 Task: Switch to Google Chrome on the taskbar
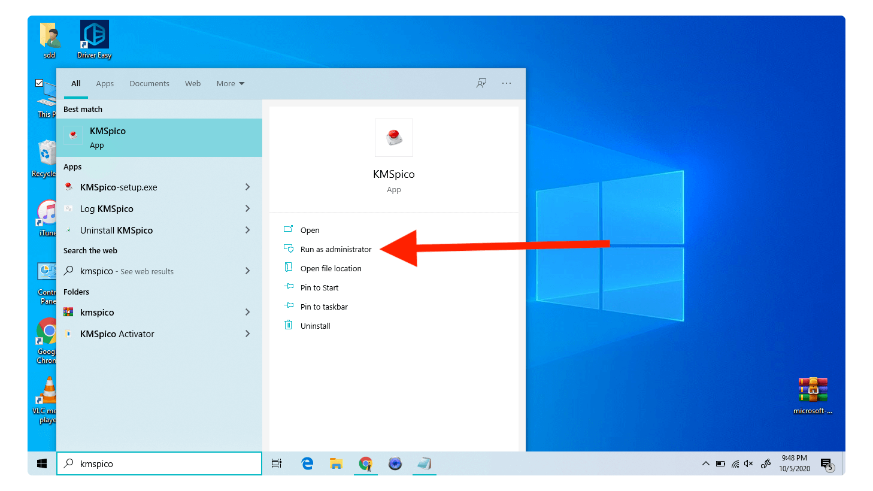(366, 463)
